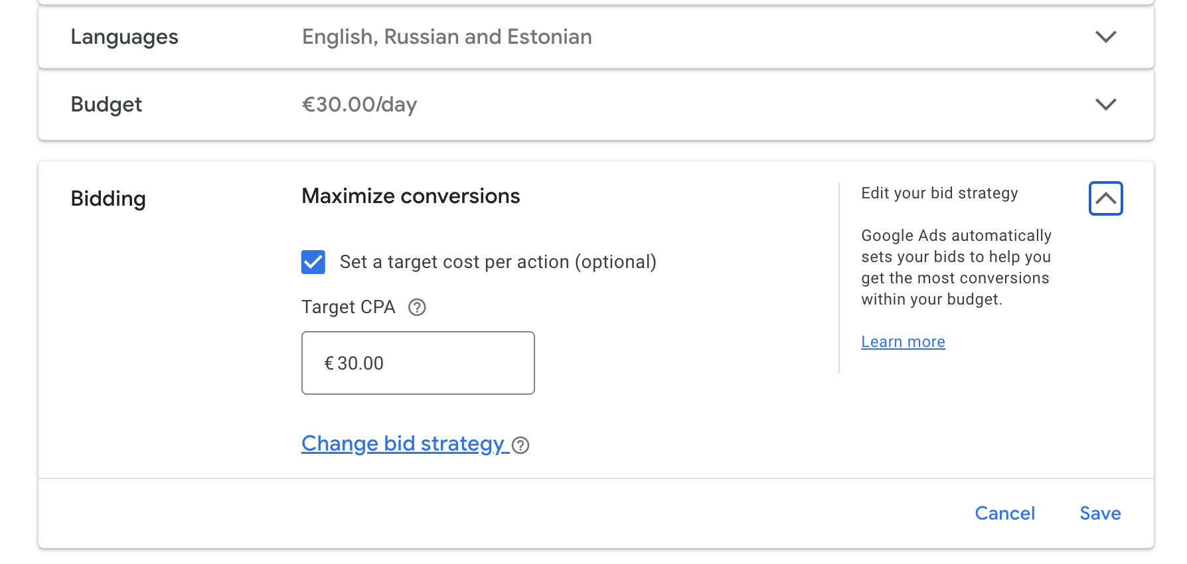Collapse the Bidding section chevron
The height and width of the screenshot is (564, 1187).
pos(1105,198)
